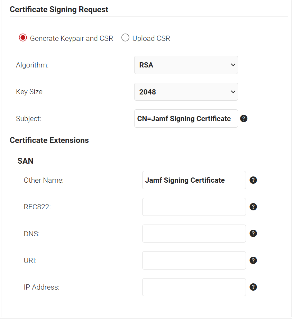Choose the Upload CSR radio option

coord(125,38)
